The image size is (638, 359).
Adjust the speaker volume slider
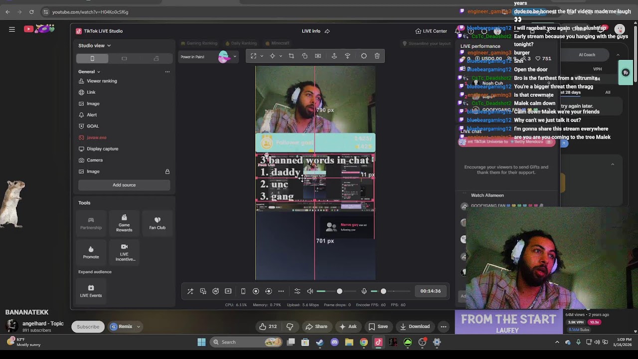click(339, 291)
